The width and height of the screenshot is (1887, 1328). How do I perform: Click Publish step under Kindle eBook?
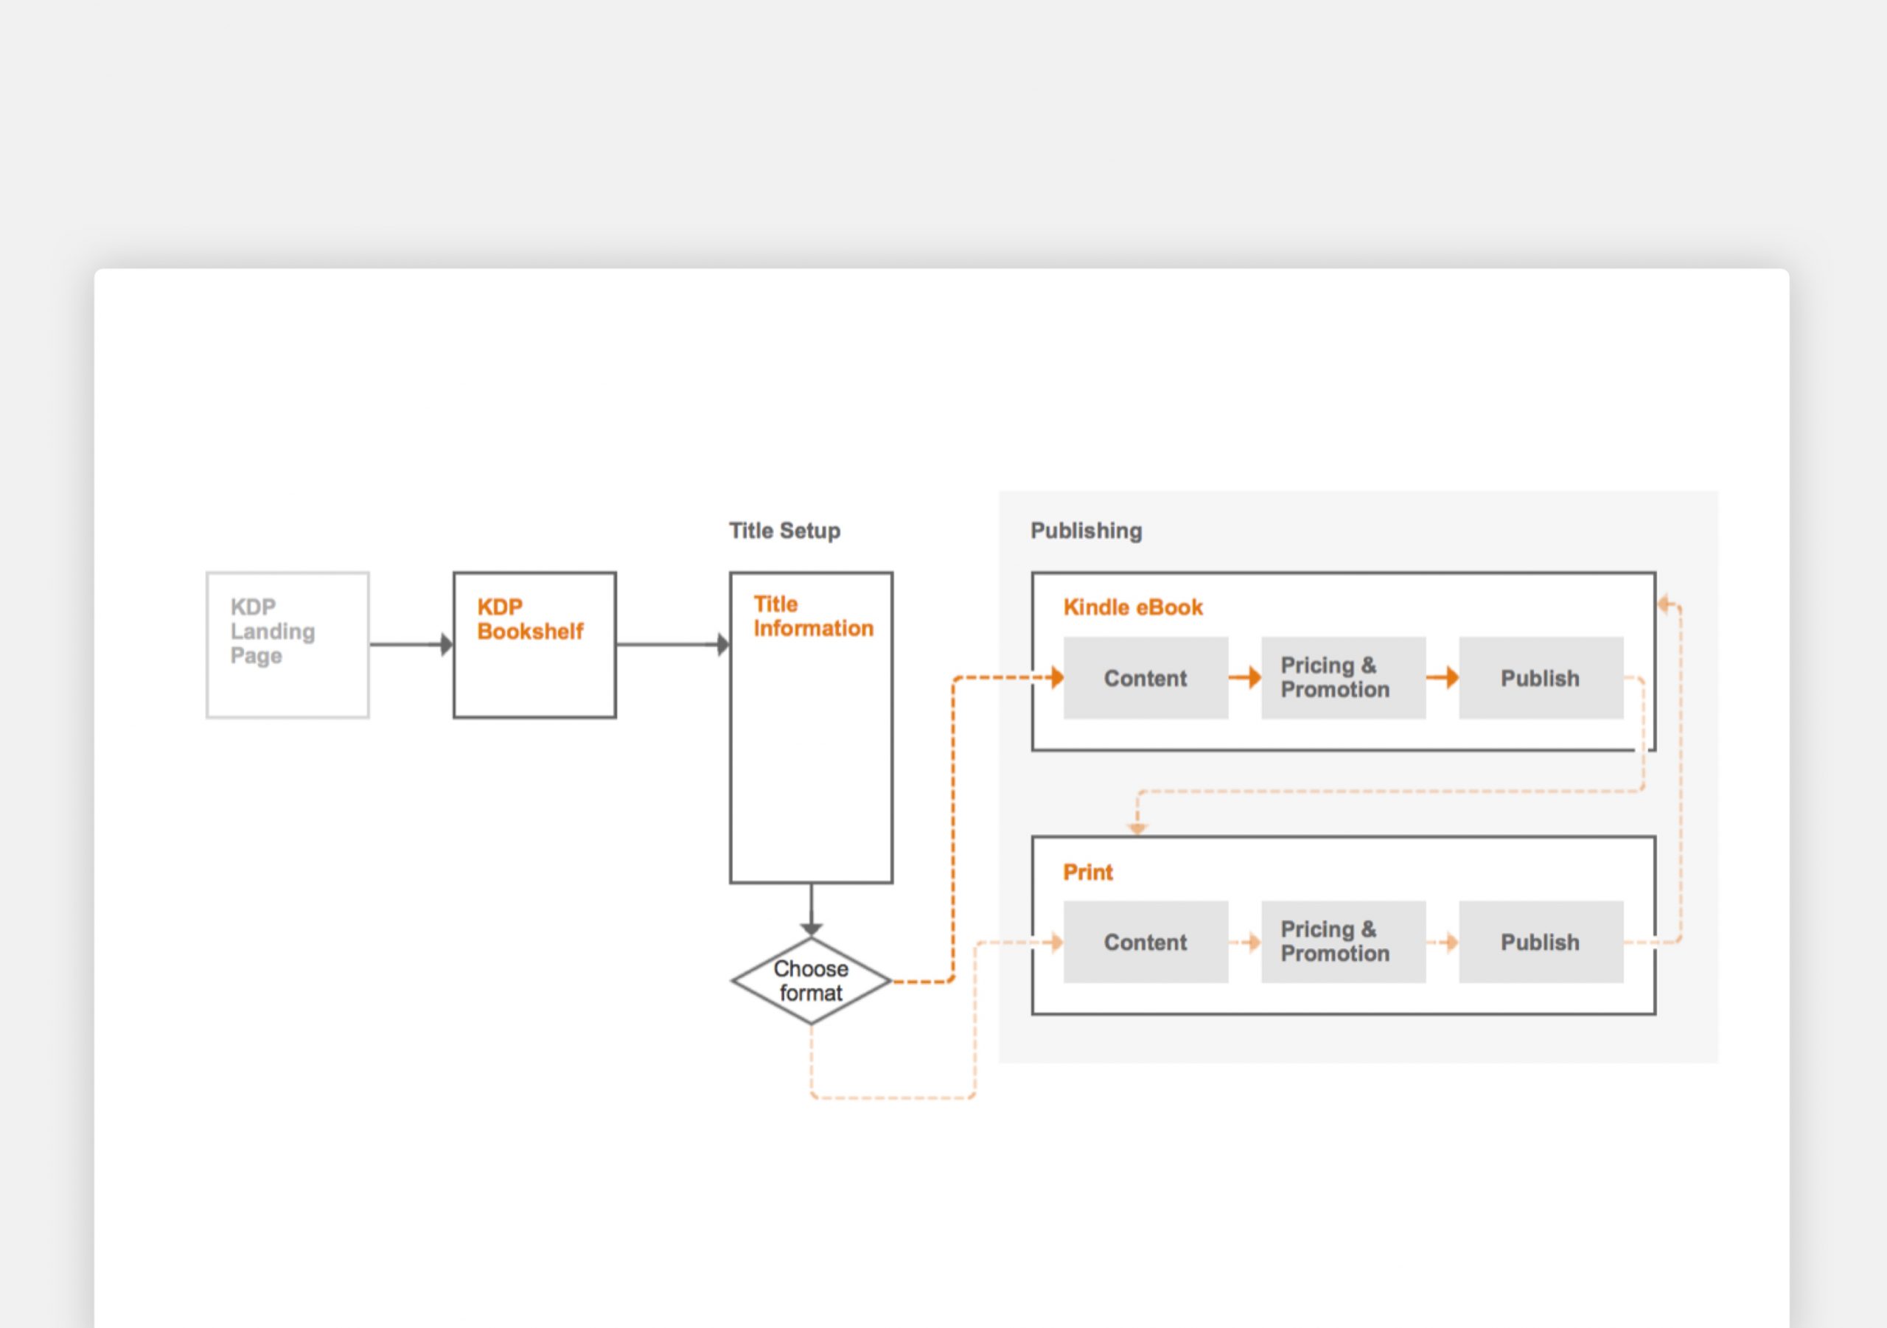[1541, 678]
